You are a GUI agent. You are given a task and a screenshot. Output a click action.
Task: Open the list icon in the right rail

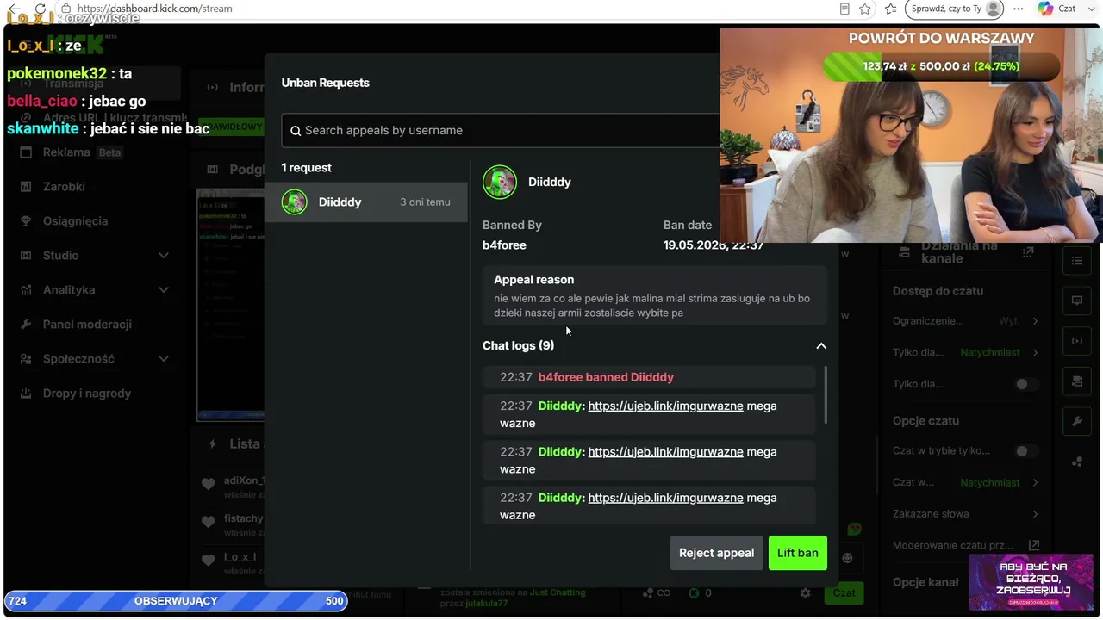click(1077, 261)
